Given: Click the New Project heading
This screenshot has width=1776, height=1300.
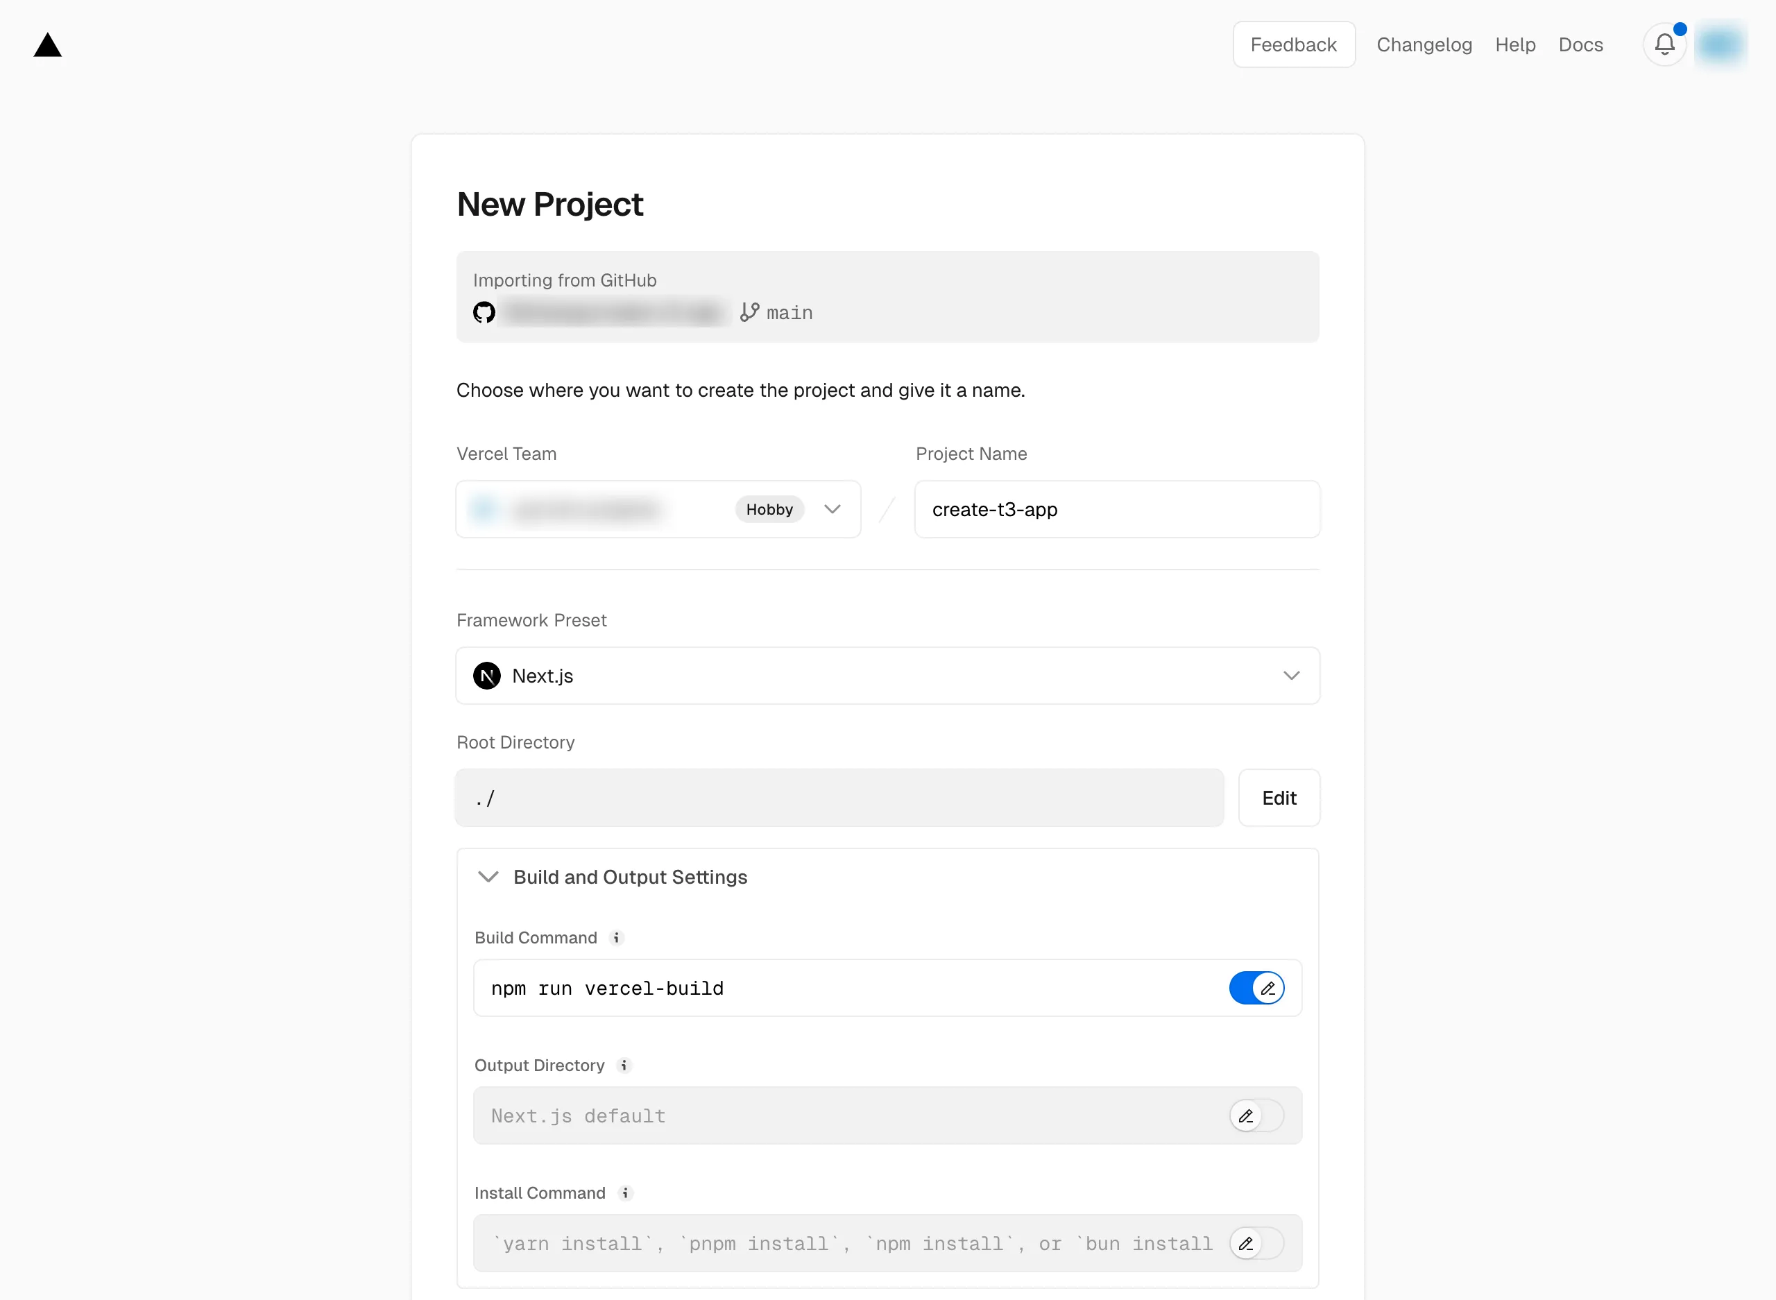Looking at the screenshot, I should click(x=550, y=205).
